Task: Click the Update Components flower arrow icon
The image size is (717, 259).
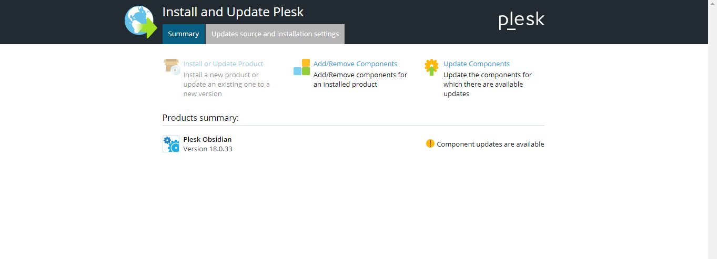Action: pos(431,67)
